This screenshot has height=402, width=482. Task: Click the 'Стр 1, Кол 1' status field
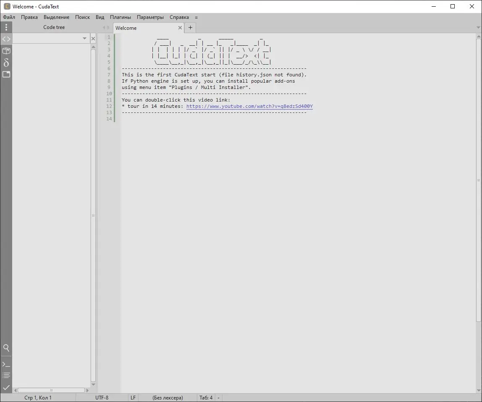38,398
